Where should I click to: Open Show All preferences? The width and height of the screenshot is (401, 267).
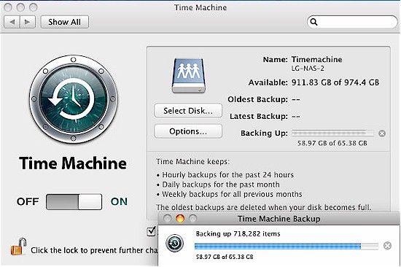65,22
